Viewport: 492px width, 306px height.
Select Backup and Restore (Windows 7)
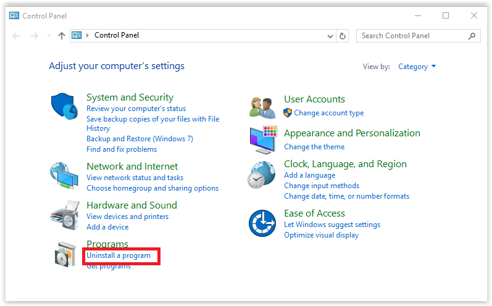point(140,139)
